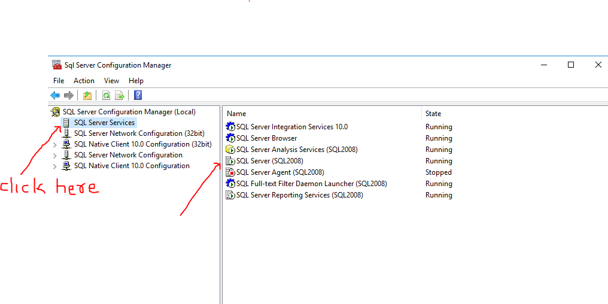The height and width of the screenshot is (304, 608).
Task: Maximize the Configuration Manager window
Action: tap(571, 65)
